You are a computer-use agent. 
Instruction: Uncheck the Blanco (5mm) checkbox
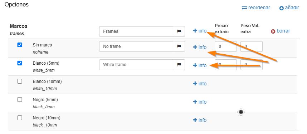coord(20,63)
